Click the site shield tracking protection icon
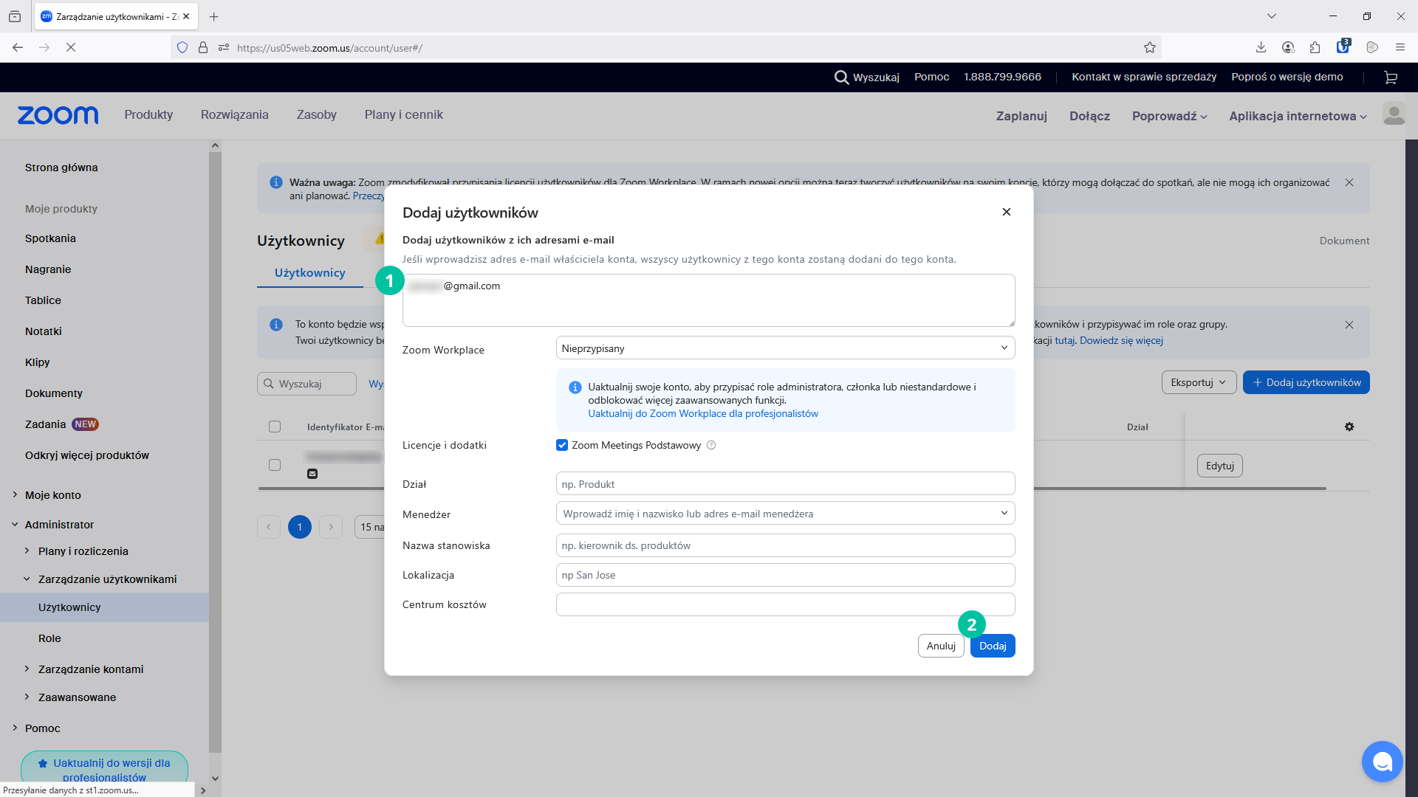Image resolution: width=1418 pixels, height=797 pixels. tap(182, 47)
